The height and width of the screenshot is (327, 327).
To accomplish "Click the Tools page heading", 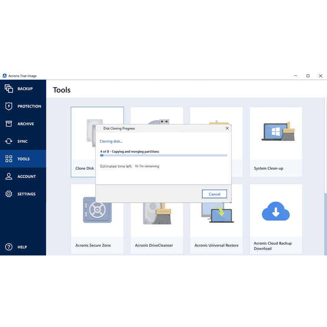I will point(62,90).
